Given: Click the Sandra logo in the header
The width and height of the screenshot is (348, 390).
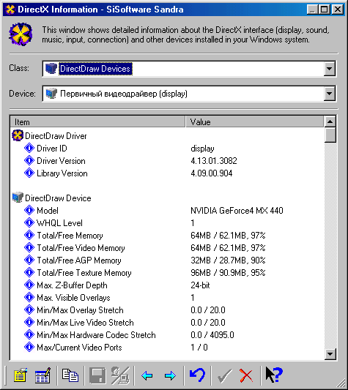Looking at the screenshot, I should [x=21, y=34].
